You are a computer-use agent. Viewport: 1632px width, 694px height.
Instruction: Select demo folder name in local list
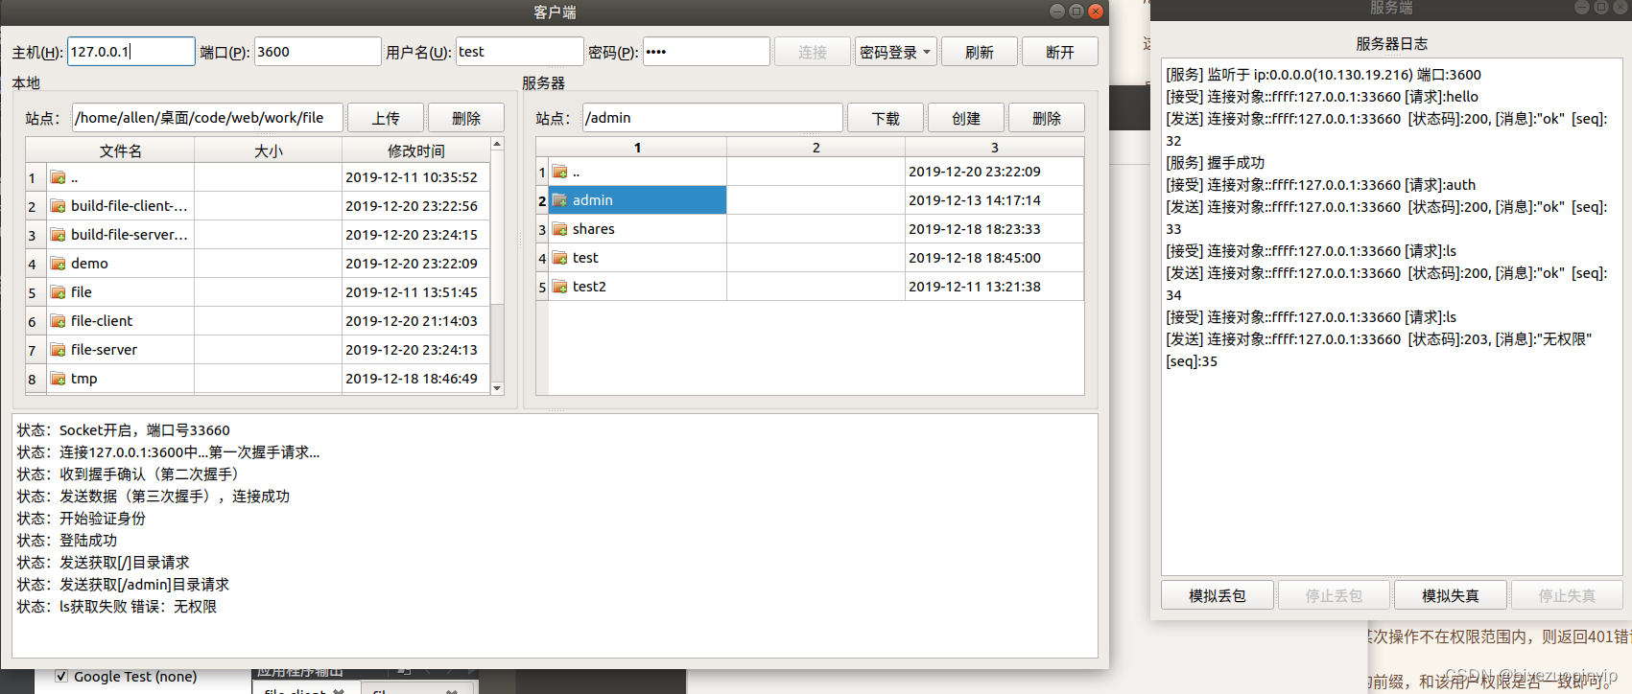click(89, 264)
